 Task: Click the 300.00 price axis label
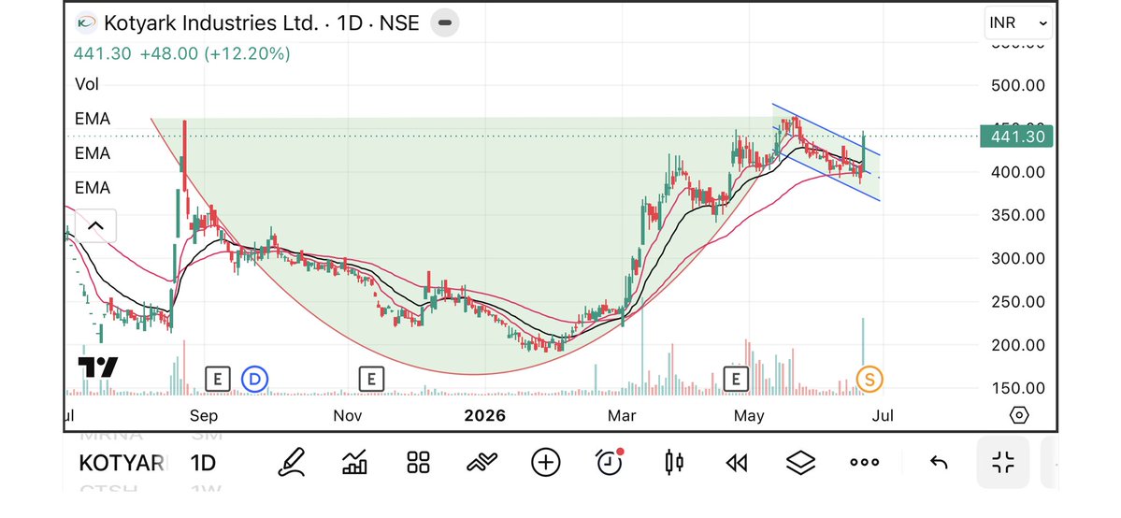pos(1018,258)
